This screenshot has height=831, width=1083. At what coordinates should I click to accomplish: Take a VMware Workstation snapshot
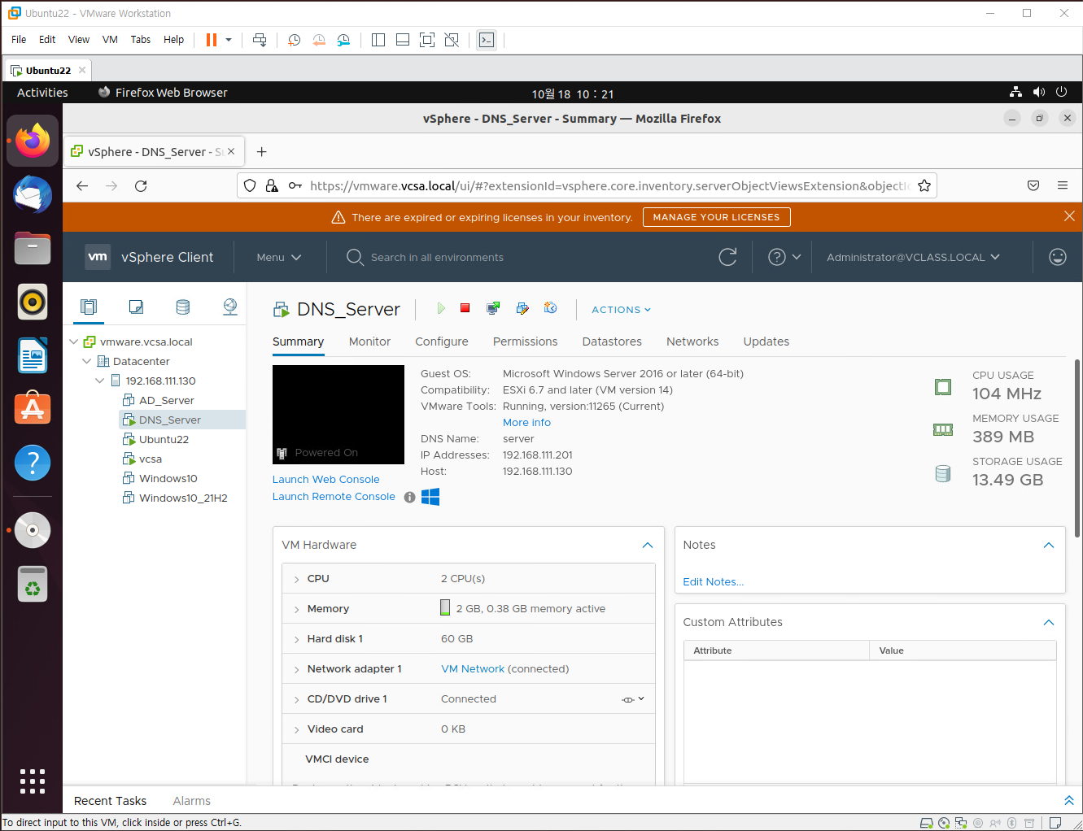pos(295,40)
